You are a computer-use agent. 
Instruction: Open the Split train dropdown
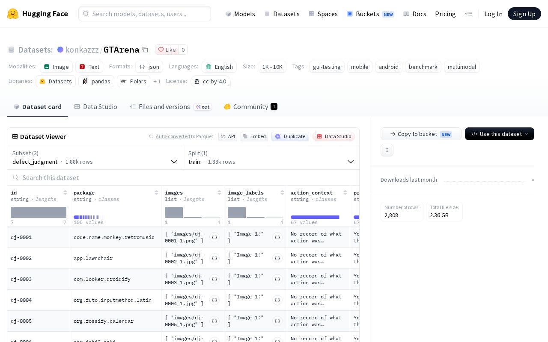[x=271, y=157]
